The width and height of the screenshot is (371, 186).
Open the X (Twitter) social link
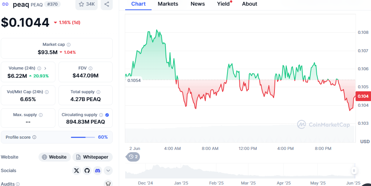pyautogui.click(x=77, y=171)
